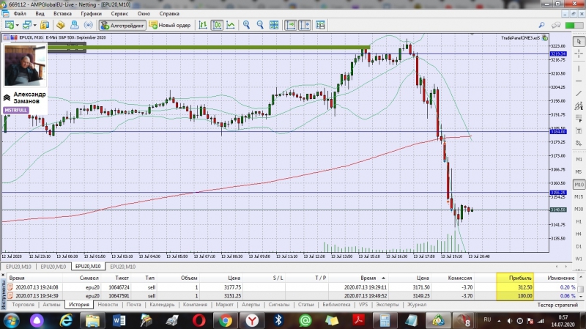This screenshot has height=329, width=586.
Task: Click the chart profiles toolbar icon
Action: (x=26, y=25)
